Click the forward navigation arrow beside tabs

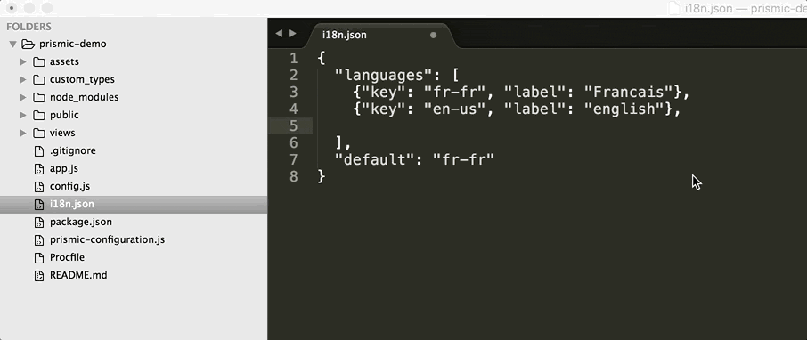(293, 34)
